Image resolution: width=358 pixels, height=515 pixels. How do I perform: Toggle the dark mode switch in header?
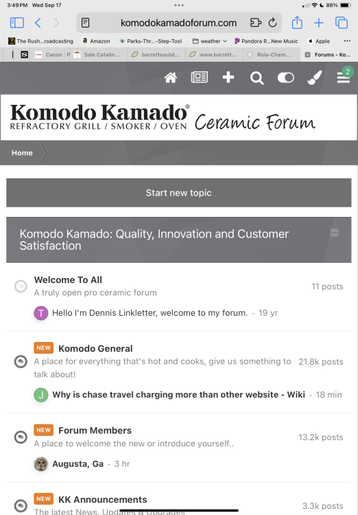[285, 78]
